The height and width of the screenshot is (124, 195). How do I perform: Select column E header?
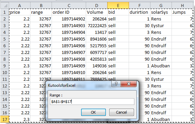tap(118, 5)
